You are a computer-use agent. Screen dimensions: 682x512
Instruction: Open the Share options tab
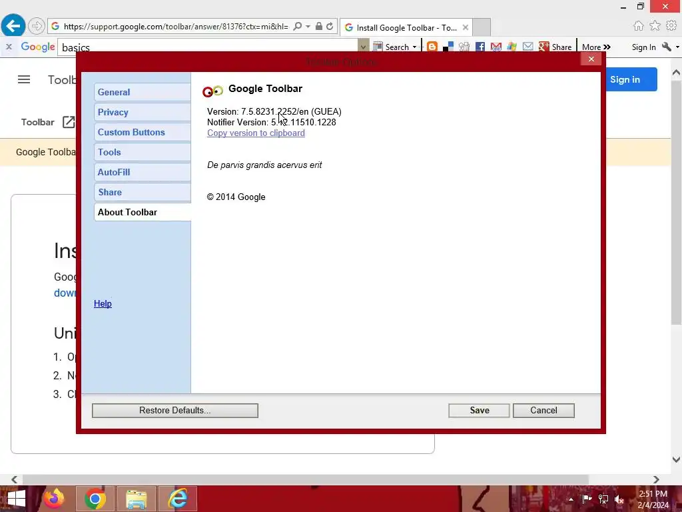[x=143, y=193]
